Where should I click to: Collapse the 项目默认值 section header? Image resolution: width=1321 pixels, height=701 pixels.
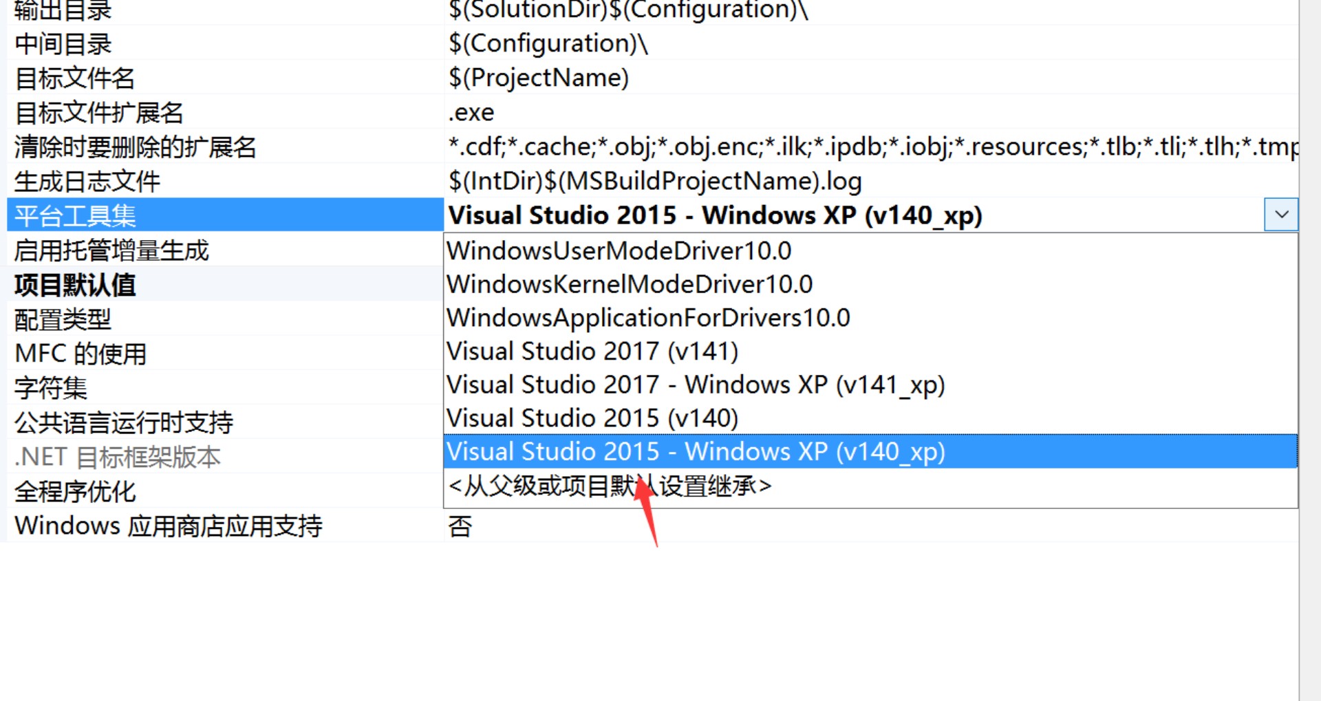76,285
